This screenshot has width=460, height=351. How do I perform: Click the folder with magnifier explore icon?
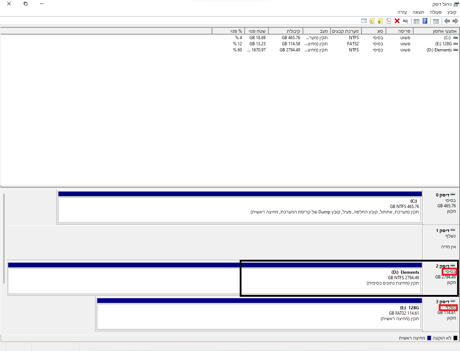click(x=372, y=21)
